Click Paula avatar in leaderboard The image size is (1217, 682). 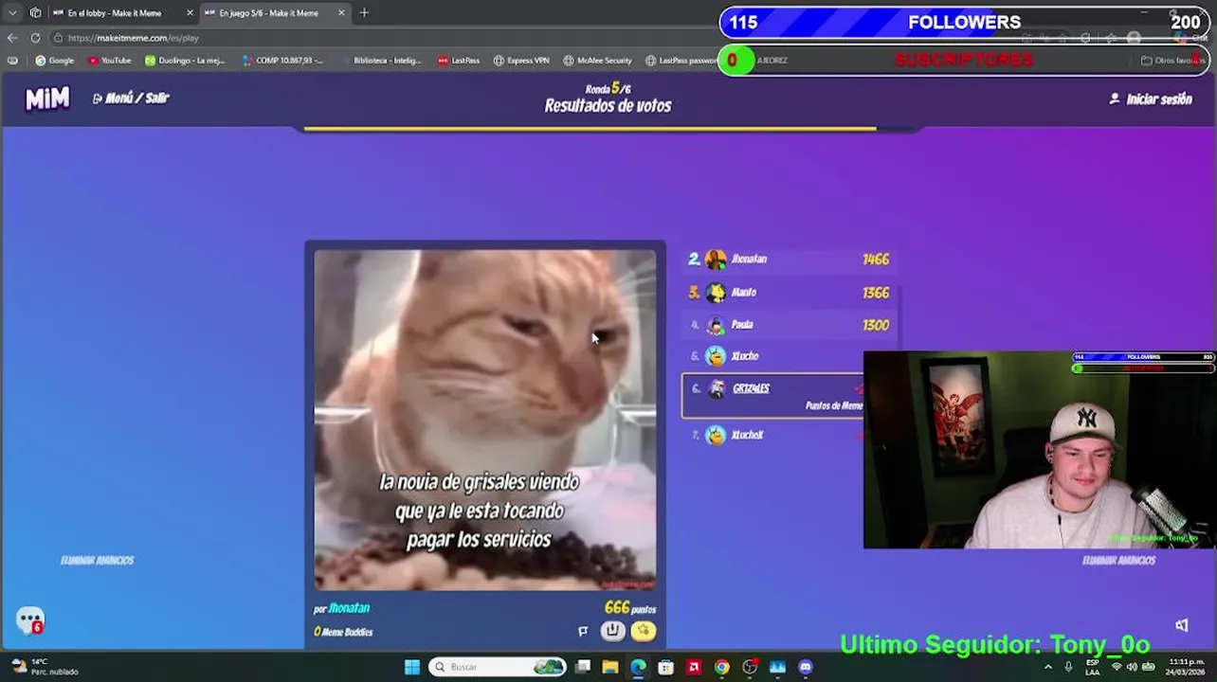click(x=716, y=325)
